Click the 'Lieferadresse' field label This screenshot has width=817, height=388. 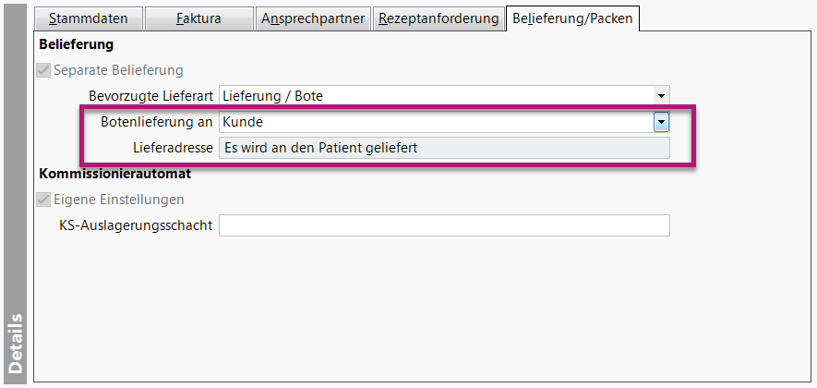click(174, 148)
